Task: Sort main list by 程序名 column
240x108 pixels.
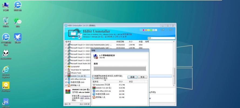Action: (68, 42)
